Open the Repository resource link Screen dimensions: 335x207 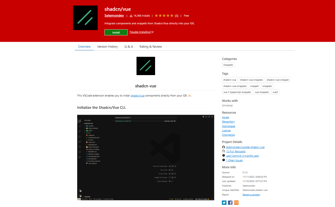click(x=228, y=121)
